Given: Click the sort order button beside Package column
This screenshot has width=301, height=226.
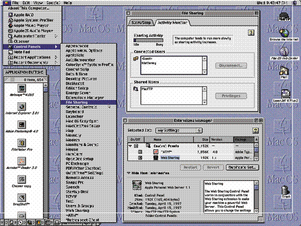Looking at the screenshot, I should (256, 139).
